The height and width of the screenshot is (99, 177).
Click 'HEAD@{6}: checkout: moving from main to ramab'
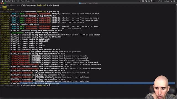click(x=75, y=26)
